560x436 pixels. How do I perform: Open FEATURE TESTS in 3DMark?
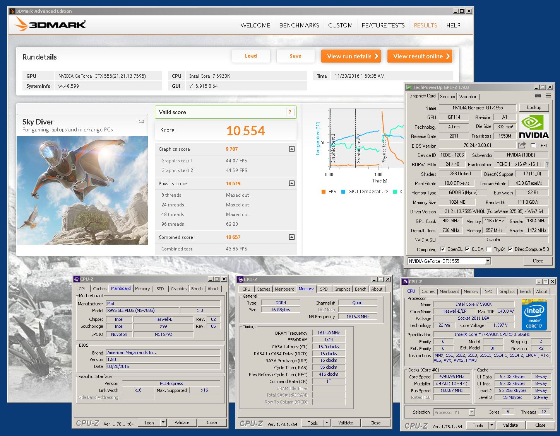383,26
